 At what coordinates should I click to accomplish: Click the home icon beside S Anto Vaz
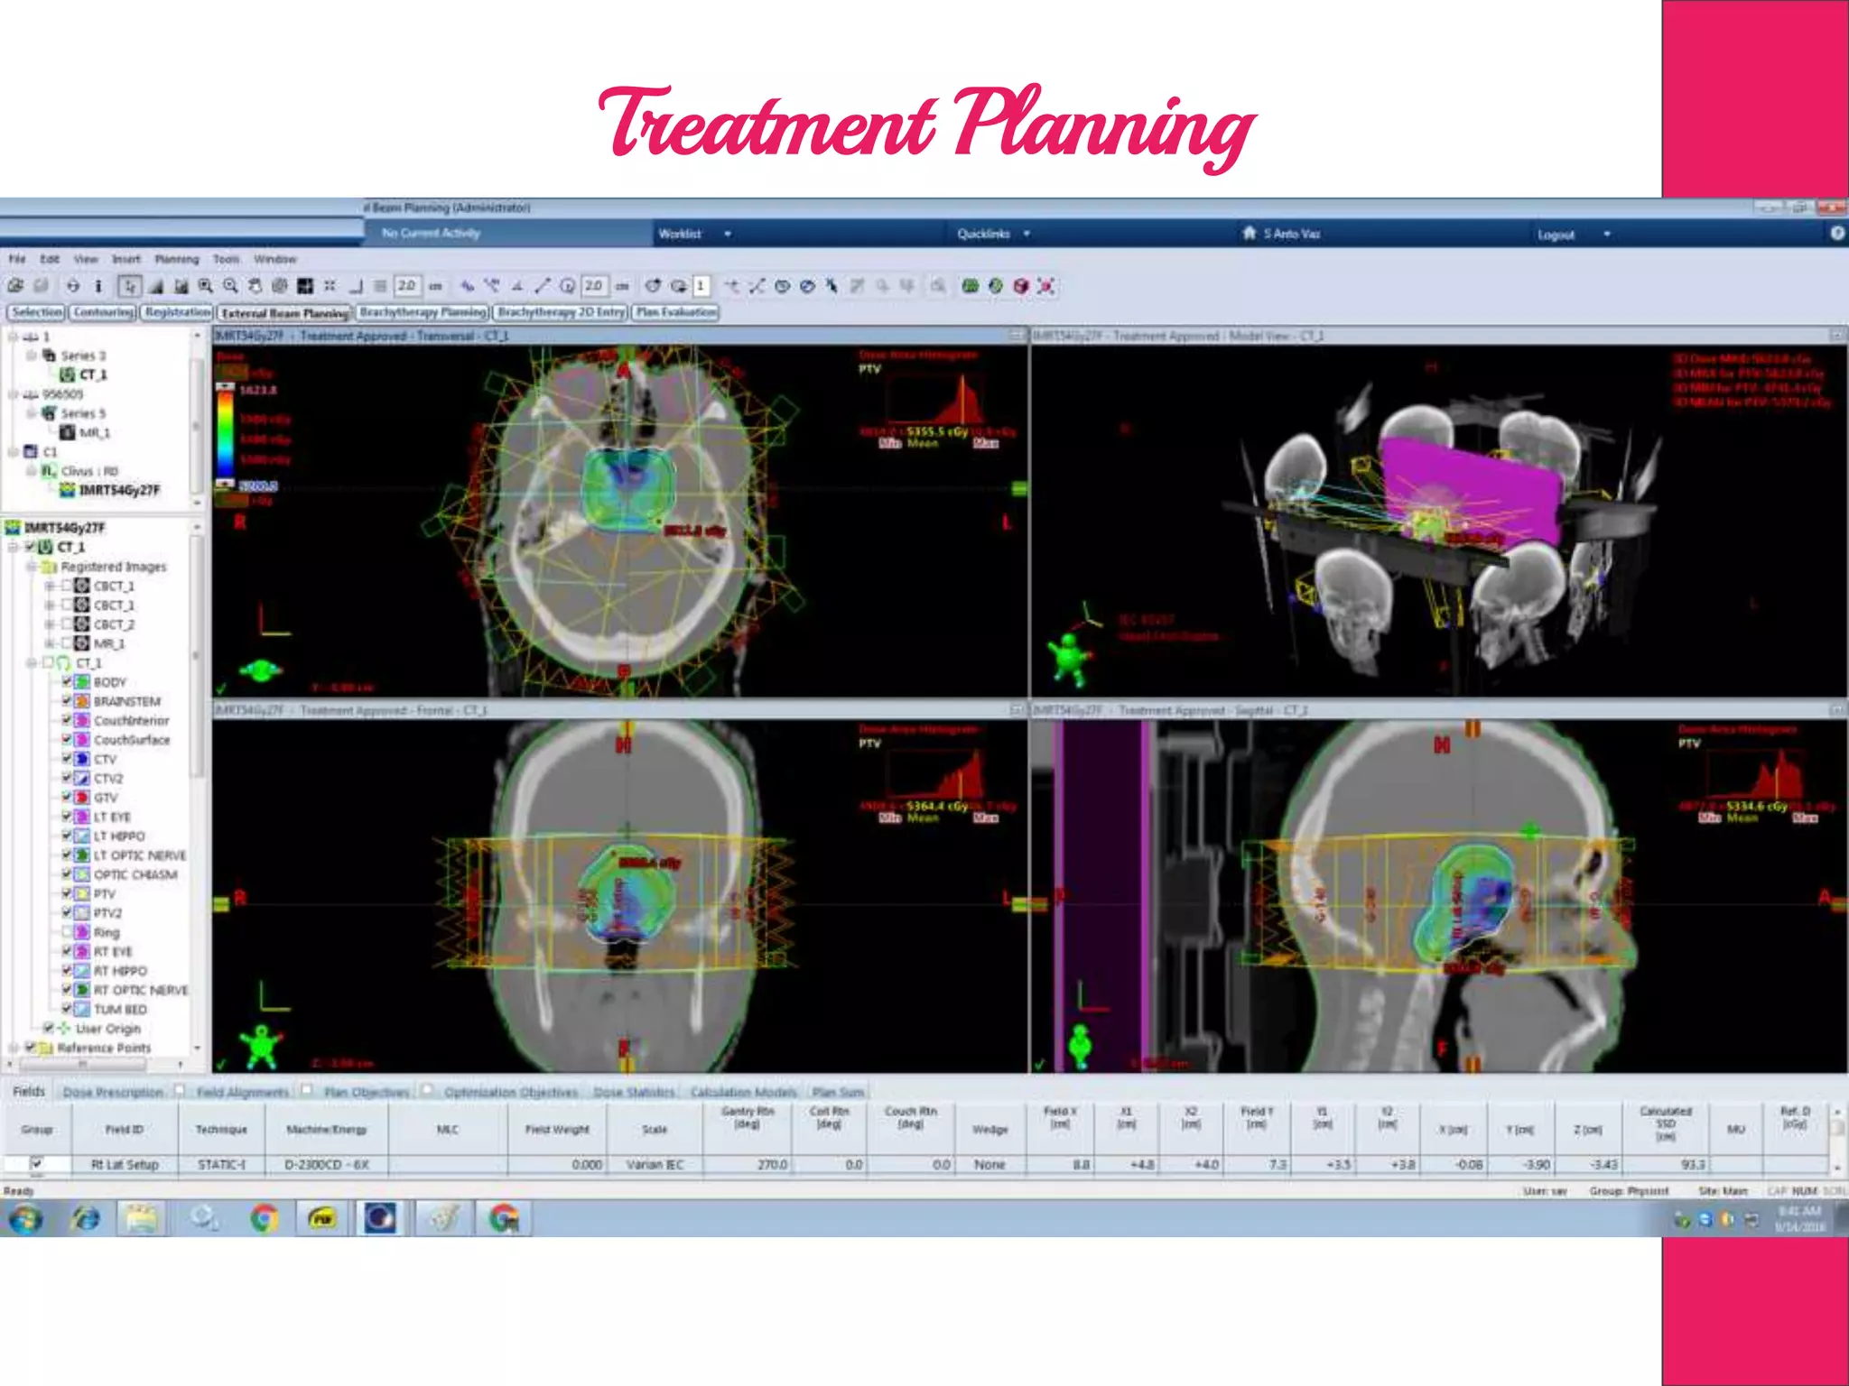pyautogui.click(x=1249, y=234)
